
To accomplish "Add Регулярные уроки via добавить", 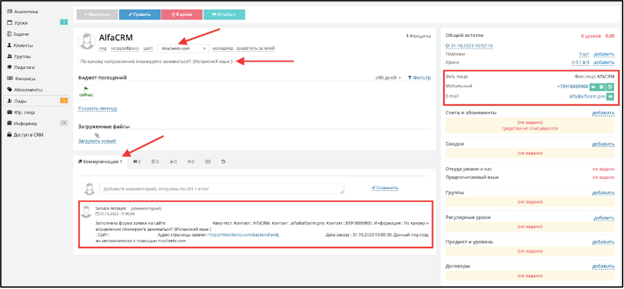I will coord(604,218).
